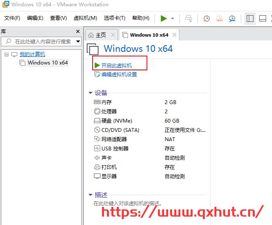Close the library panel
The image size is (272, 225).
pos(78,32)
